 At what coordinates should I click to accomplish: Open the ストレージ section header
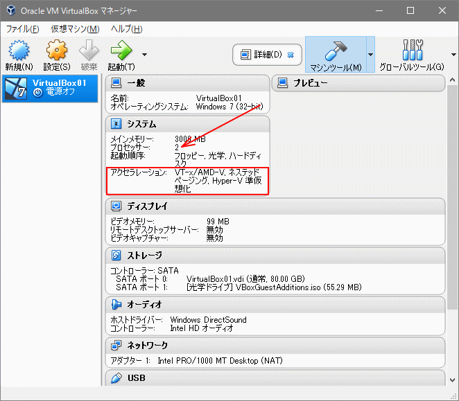click(275, 256)
